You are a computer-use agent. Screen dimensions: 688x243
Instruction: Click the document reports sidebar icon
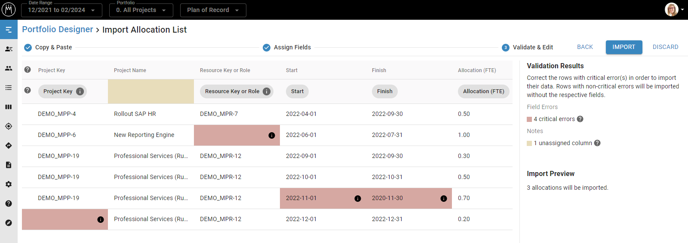coord(9,165)
